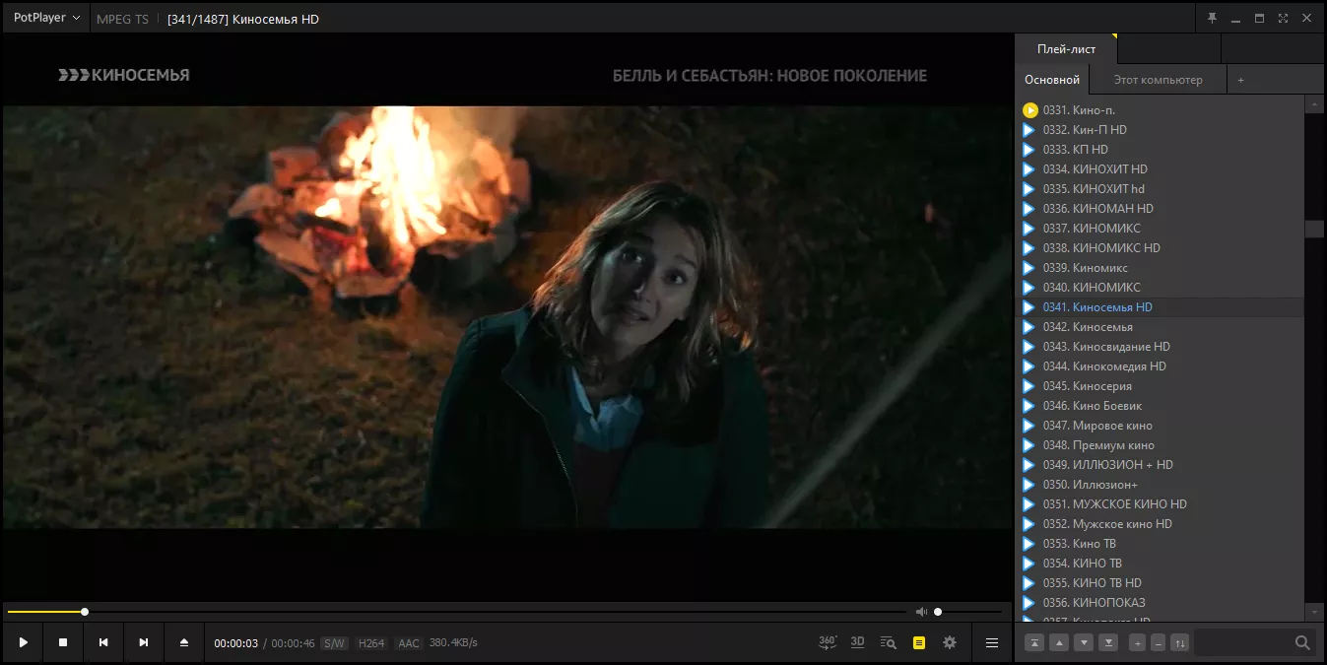The width and height of the screenshot is (1327, 665).
Task: Pin the window on top
Action: 1212,18
